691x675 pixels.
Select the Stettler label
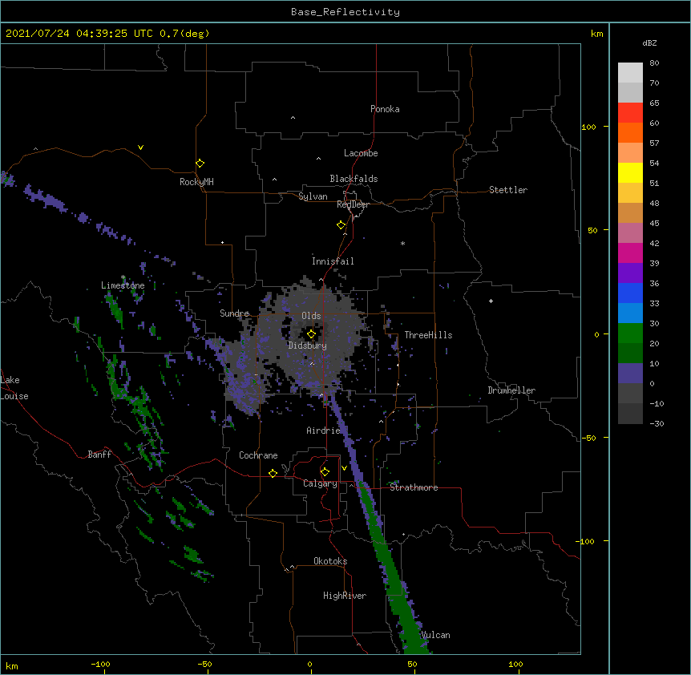point(508,190)
